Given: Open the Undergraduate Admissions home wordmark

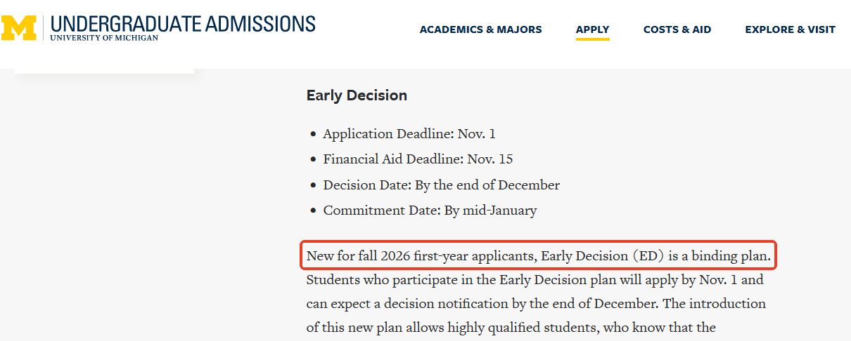Looking at the screenshot, I should 183,23.
